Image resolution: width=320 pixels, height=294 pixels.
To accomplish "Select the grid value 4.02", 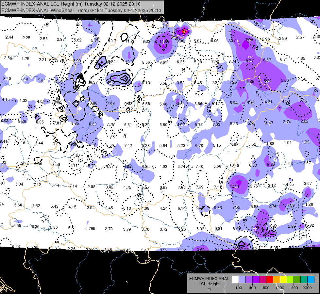I will (x=163, y=167).
